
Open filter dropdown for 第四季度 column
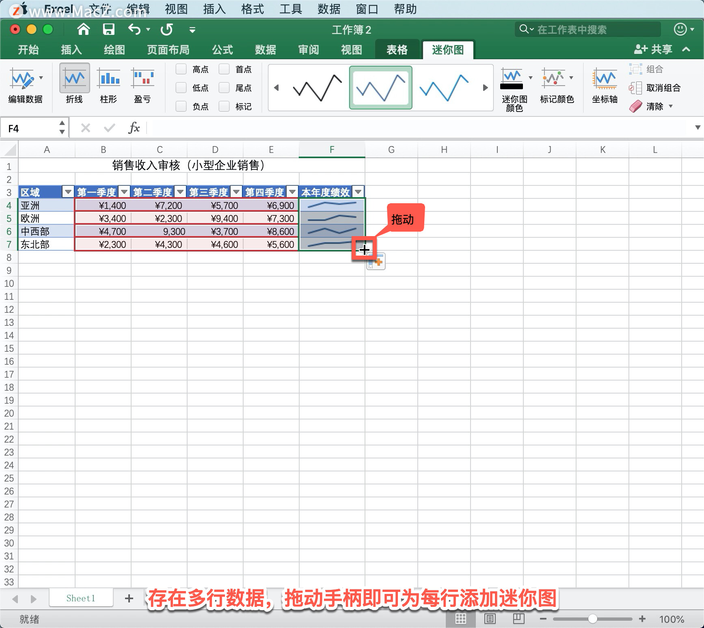click(292, 191)
